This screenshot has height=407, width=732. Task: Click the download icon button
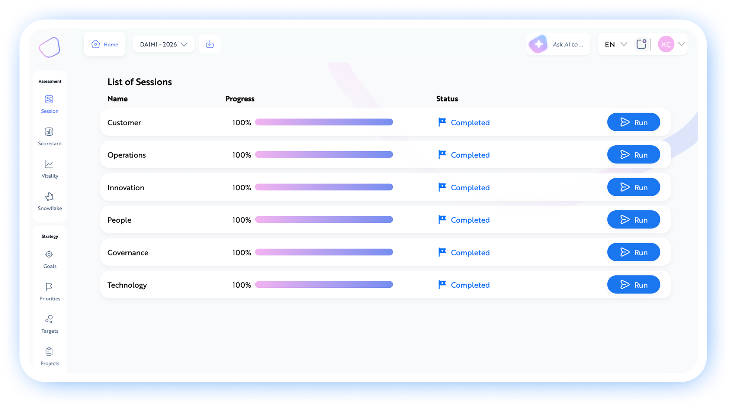[x=210, y=44]
